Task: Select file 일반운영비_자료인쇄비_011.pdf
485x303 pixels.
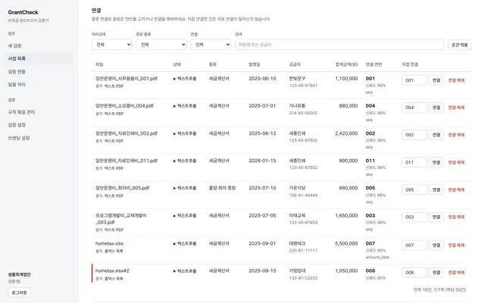Action: tap(127, 161)
